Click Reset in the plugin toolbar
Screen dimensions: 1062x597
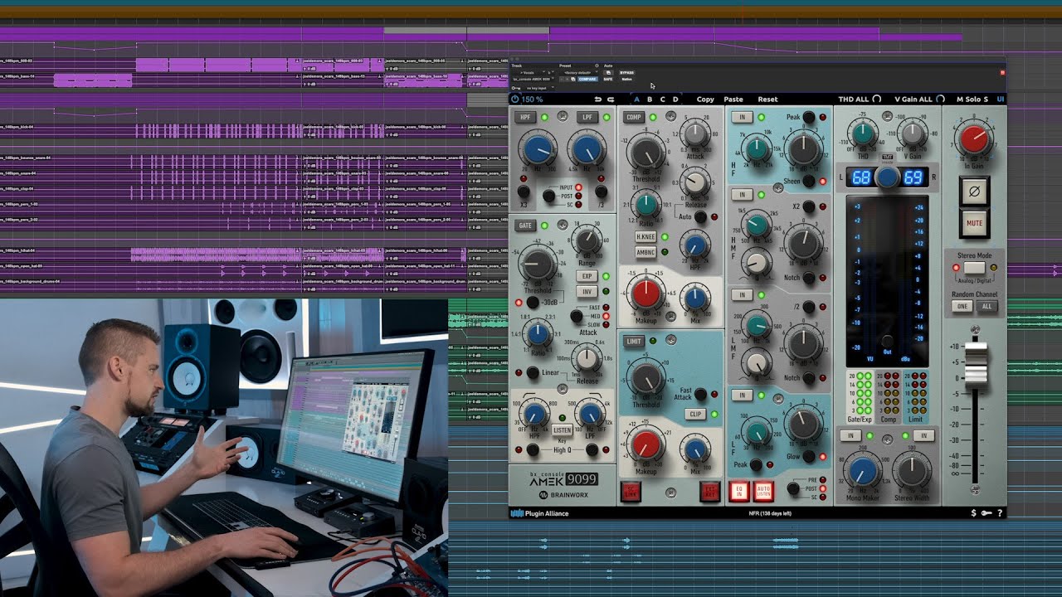tap(767, 99)
